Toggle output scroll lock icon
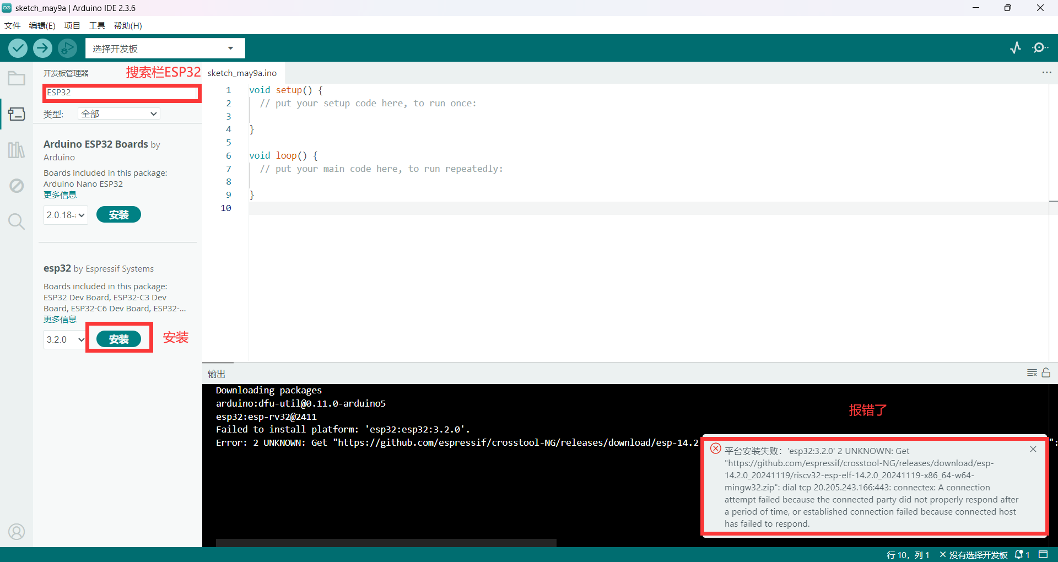Viewport: 1058px width, 562px height. pos(1046,373)
